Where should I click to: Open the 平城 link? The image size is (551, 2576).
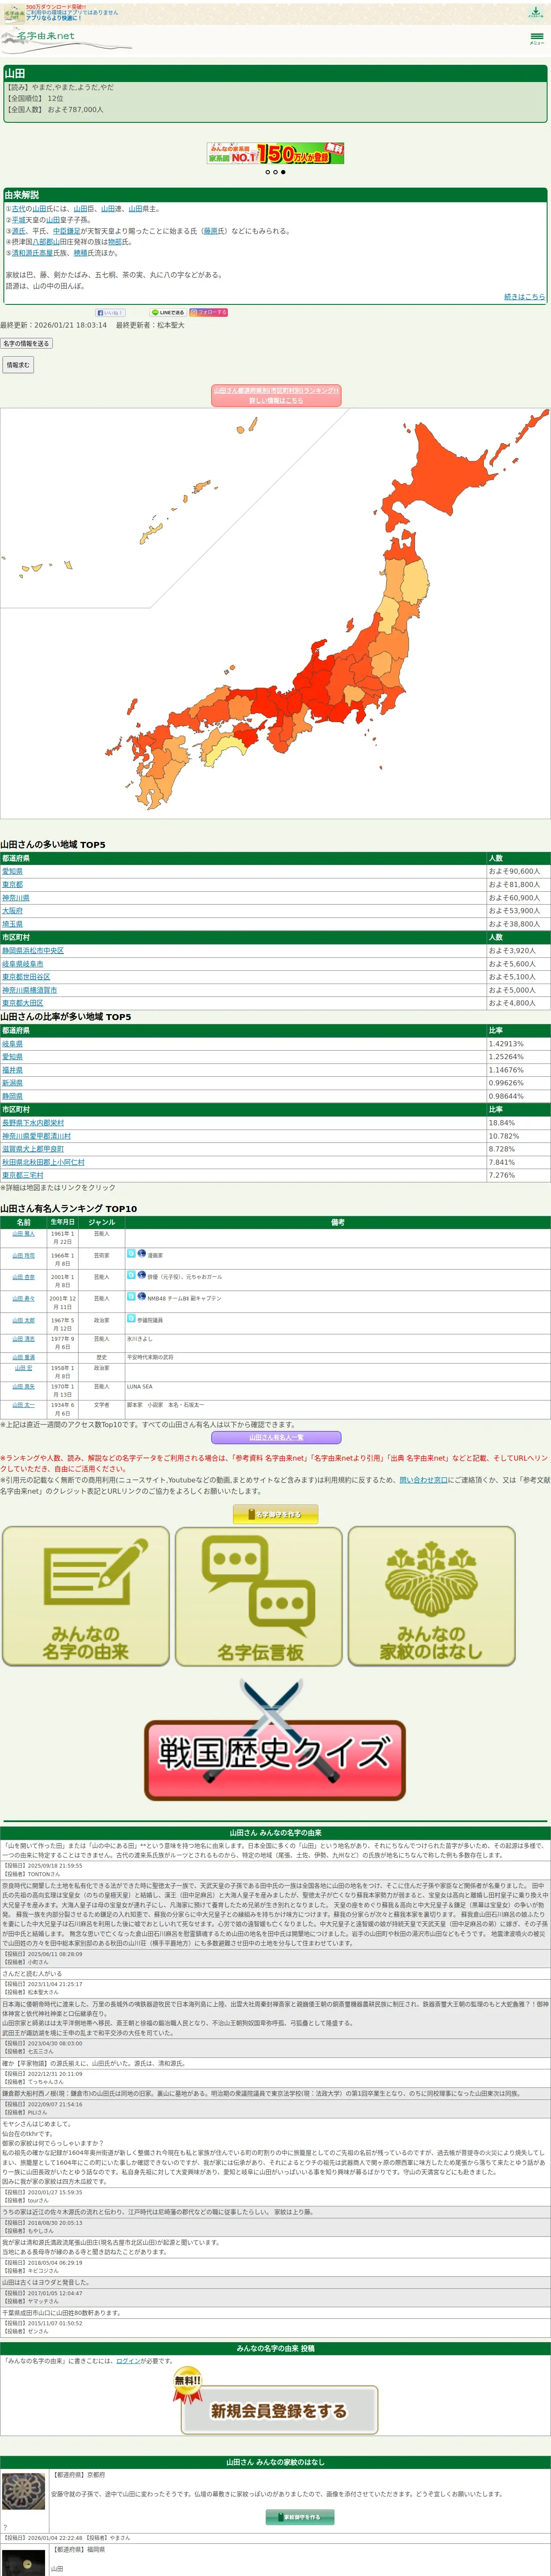pos(18,220)
